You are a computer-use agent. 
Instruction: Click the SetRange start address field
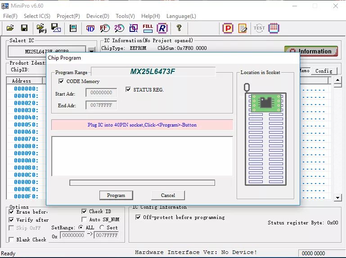point(73,235)
